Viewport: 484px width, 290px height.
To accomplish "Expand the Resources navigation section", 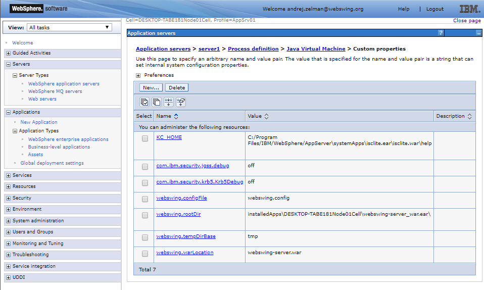I will pyautogui.click(x=8, y=186).
